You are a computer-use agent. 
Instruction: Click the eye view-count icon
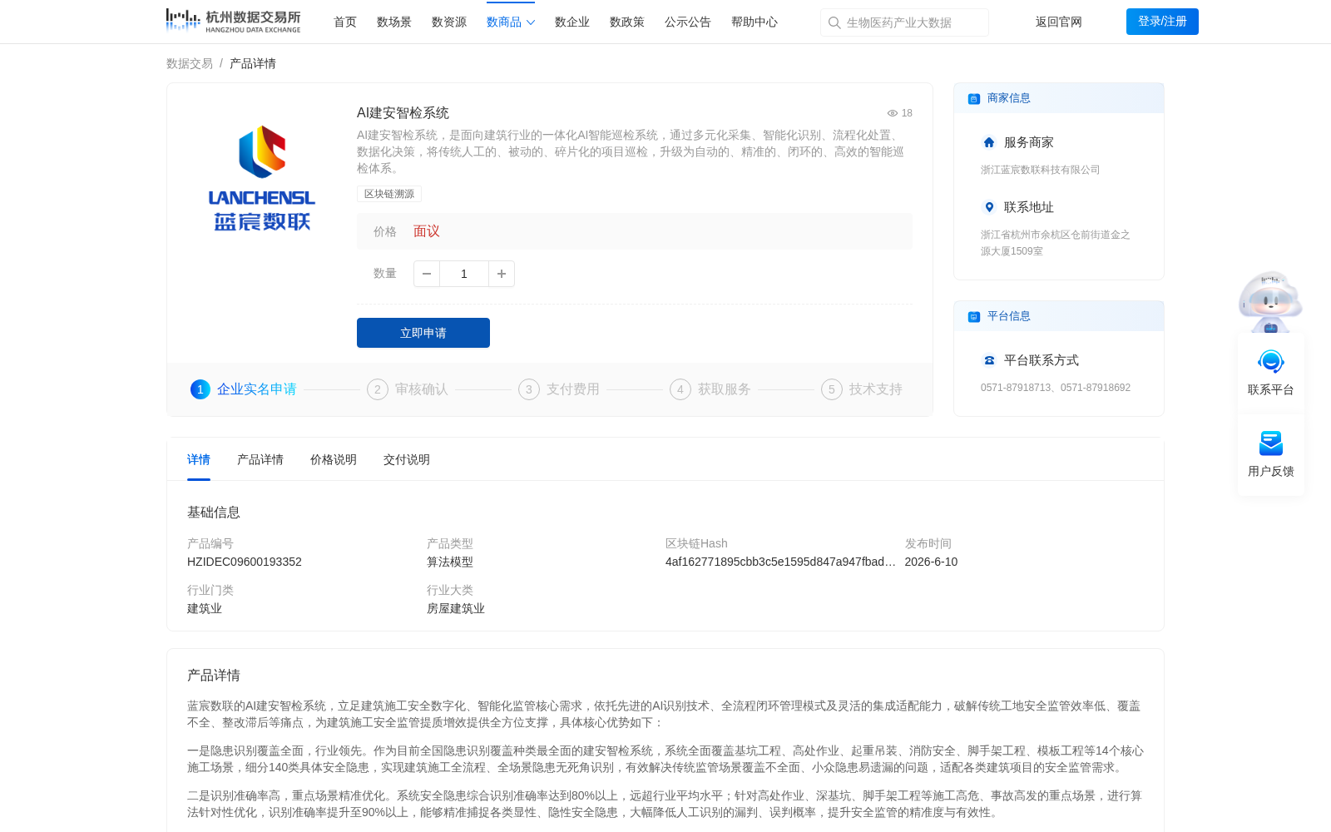[893, 113]
